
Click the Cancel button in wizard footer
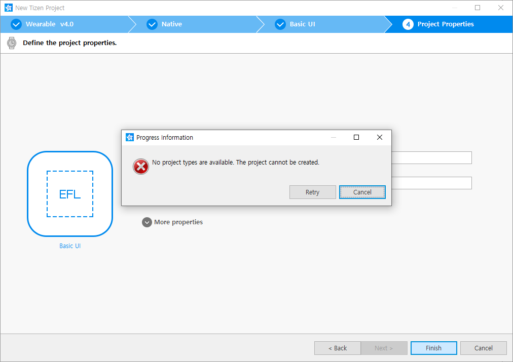(483, 348)
